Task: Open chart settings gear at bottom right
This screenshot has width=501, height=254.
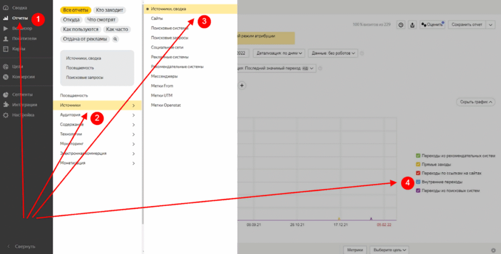Action: click(493, 250)
